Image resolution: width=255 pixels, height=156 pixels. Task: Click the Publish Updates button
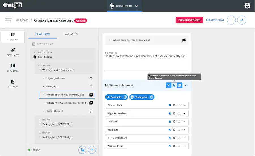point(189,20)
